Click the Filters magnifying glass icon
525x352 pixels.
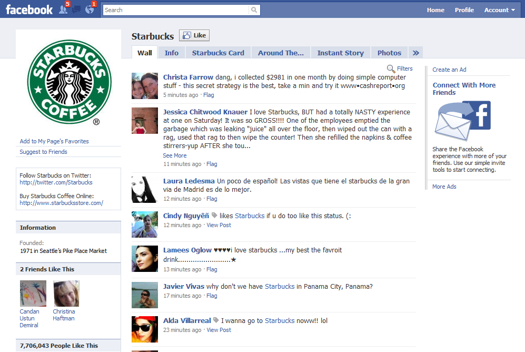pyautogui.click(x=391, y=69)
